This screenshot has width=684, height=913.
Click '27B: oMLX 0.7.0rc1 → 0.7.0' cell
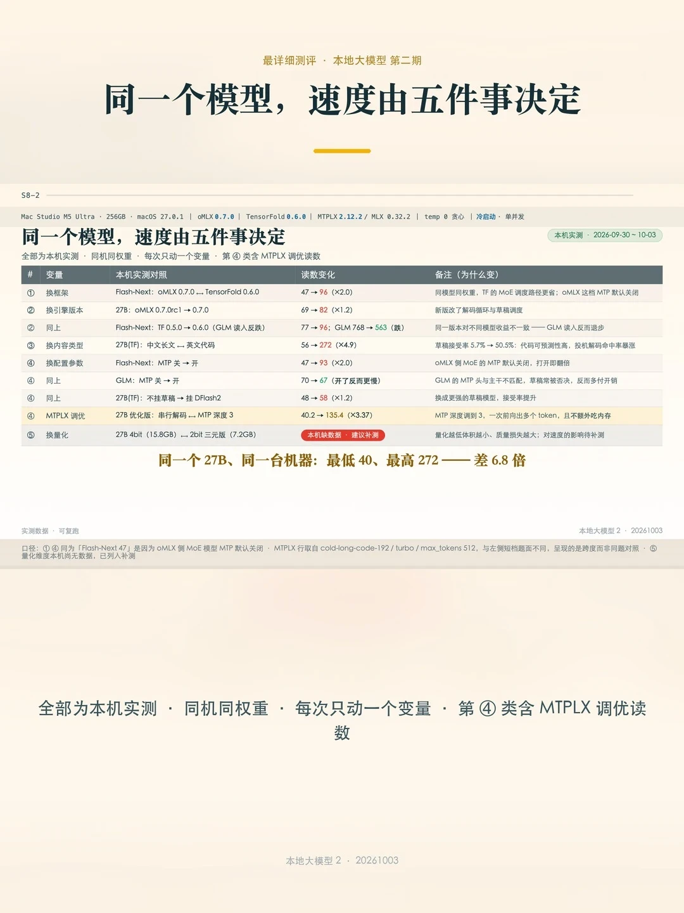pos(162,310)
